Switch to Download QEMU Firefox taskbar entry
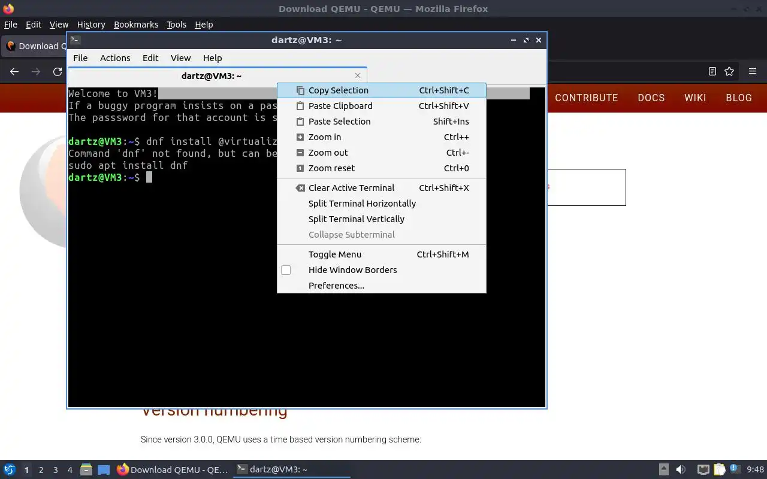767x479 pixels. pyautogui.click(x=173, y=470)
